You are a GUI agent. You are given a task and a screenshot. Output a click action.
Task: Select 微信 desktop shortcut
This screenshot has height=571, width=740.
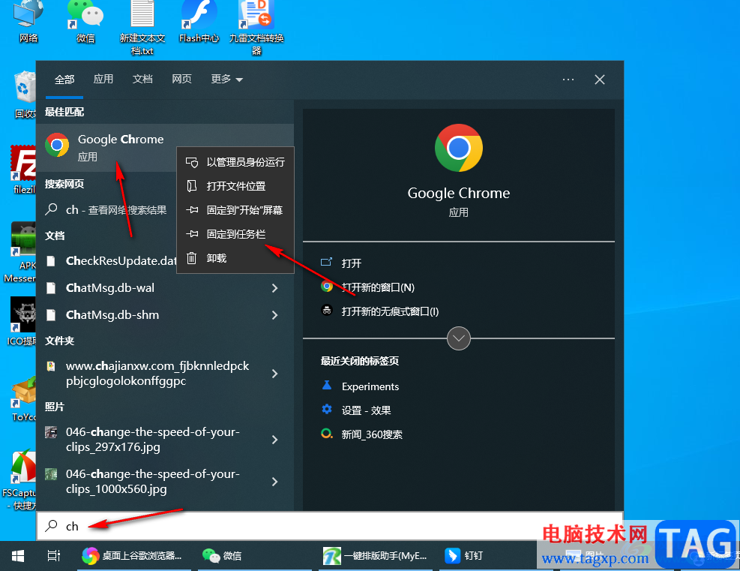[85, 21]
